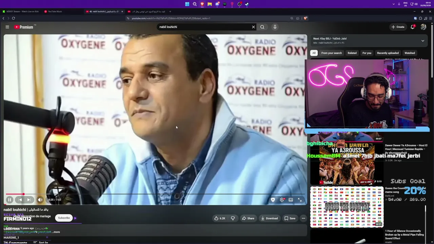Clear the search box with the X
The width and height of the screenshot is (434, 244).
click(x=253, y=27)
